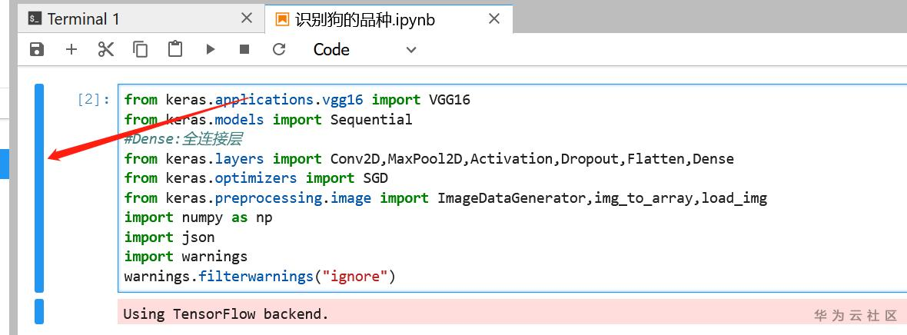The width and height of the screenshot is (907, 335).
Task: Run the selected cell
Action: click(211, 49)
